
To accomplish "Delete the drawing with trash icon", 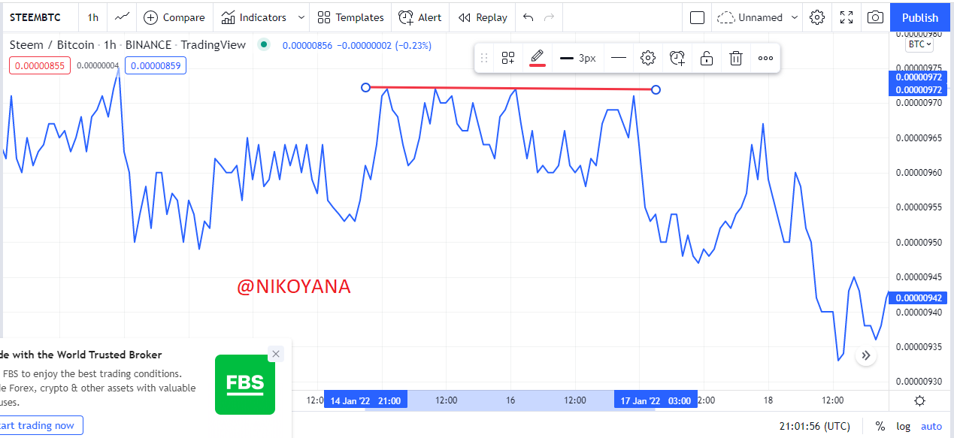I will tap(737, 58).
